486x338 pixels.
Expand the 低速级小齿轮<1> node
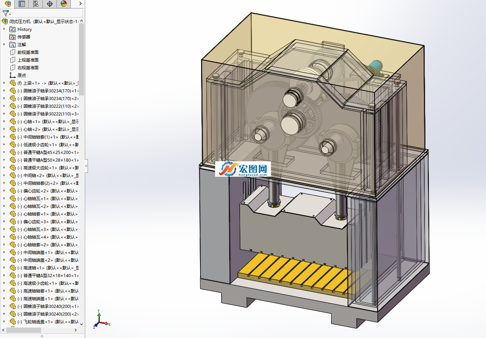(x=4, y=145)
